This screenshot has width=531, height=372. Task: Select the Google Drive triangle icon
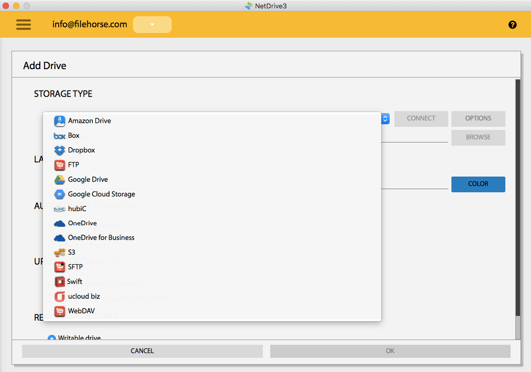(60, 180)
